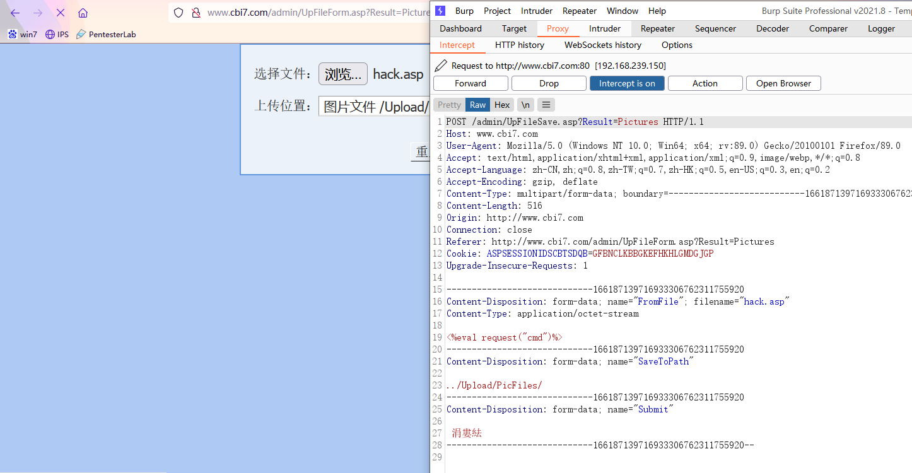The image size is (912, 473).
Task: Open the win7 bookmark
Action: click(x=23, y=34)
